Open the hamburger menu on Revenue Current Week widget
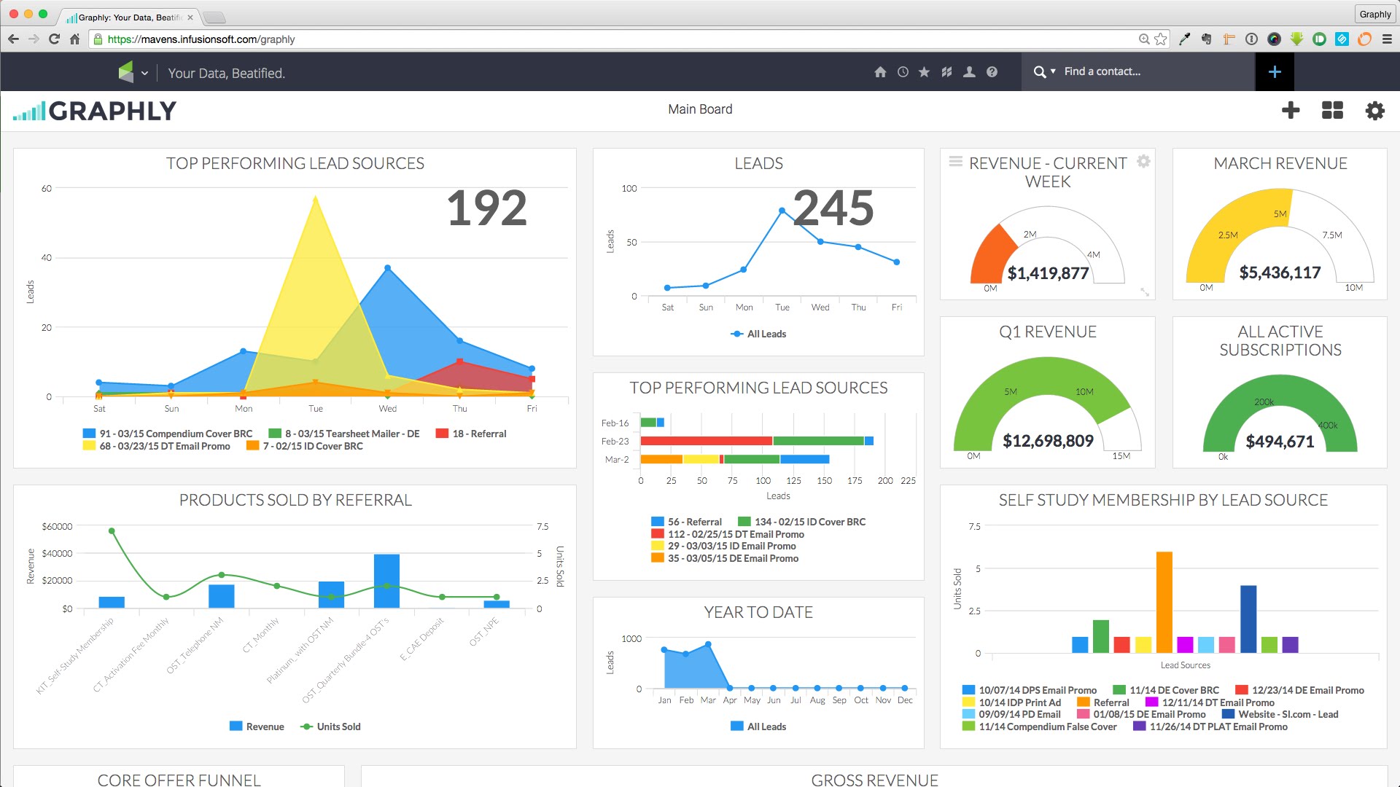The width and height of the screenshot is (1400, 787). (956, 162)
